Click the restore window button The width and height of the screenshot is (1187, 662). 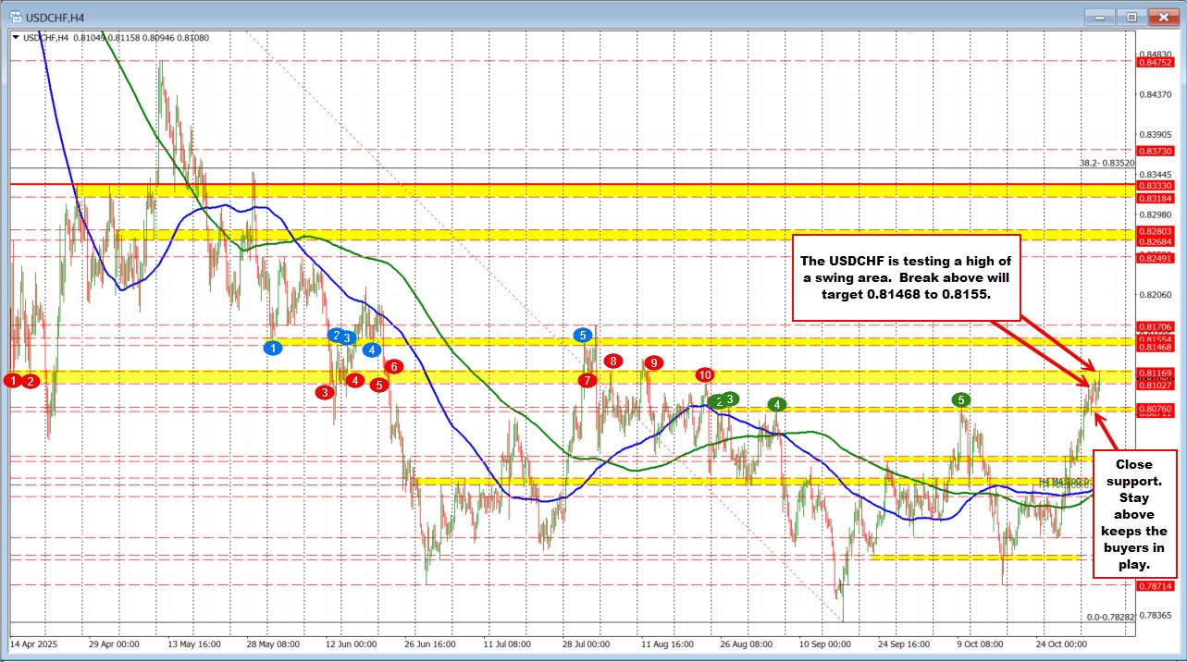point(1131,17)
